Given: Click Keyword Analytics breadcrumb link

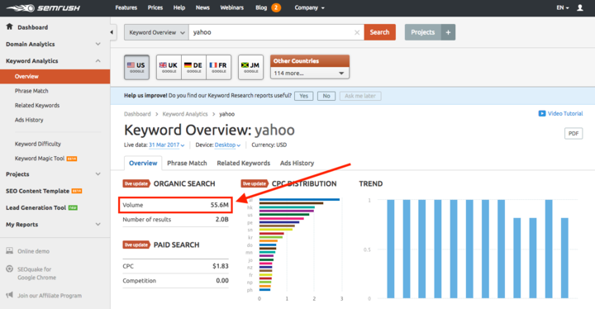Looking at the screenshot, I should pyautogui.click(x=185, y=114).
